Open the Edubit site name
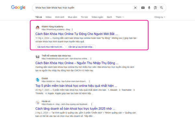The width and height of the screenshot is (195, 121). 45,79
